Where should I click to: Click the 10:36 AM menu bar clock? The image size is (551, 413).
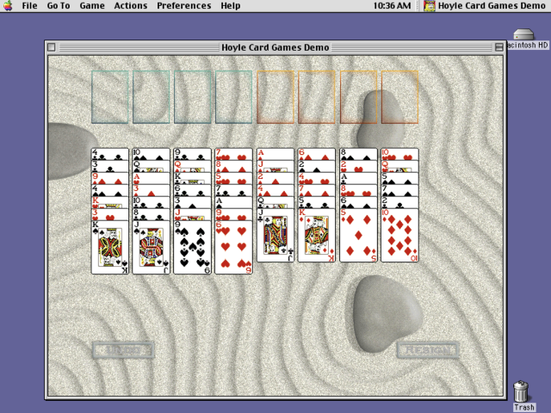392,6
